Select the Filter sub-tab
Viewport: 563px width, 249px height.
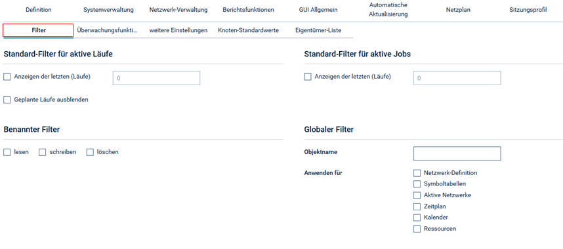tap(39, 31)
